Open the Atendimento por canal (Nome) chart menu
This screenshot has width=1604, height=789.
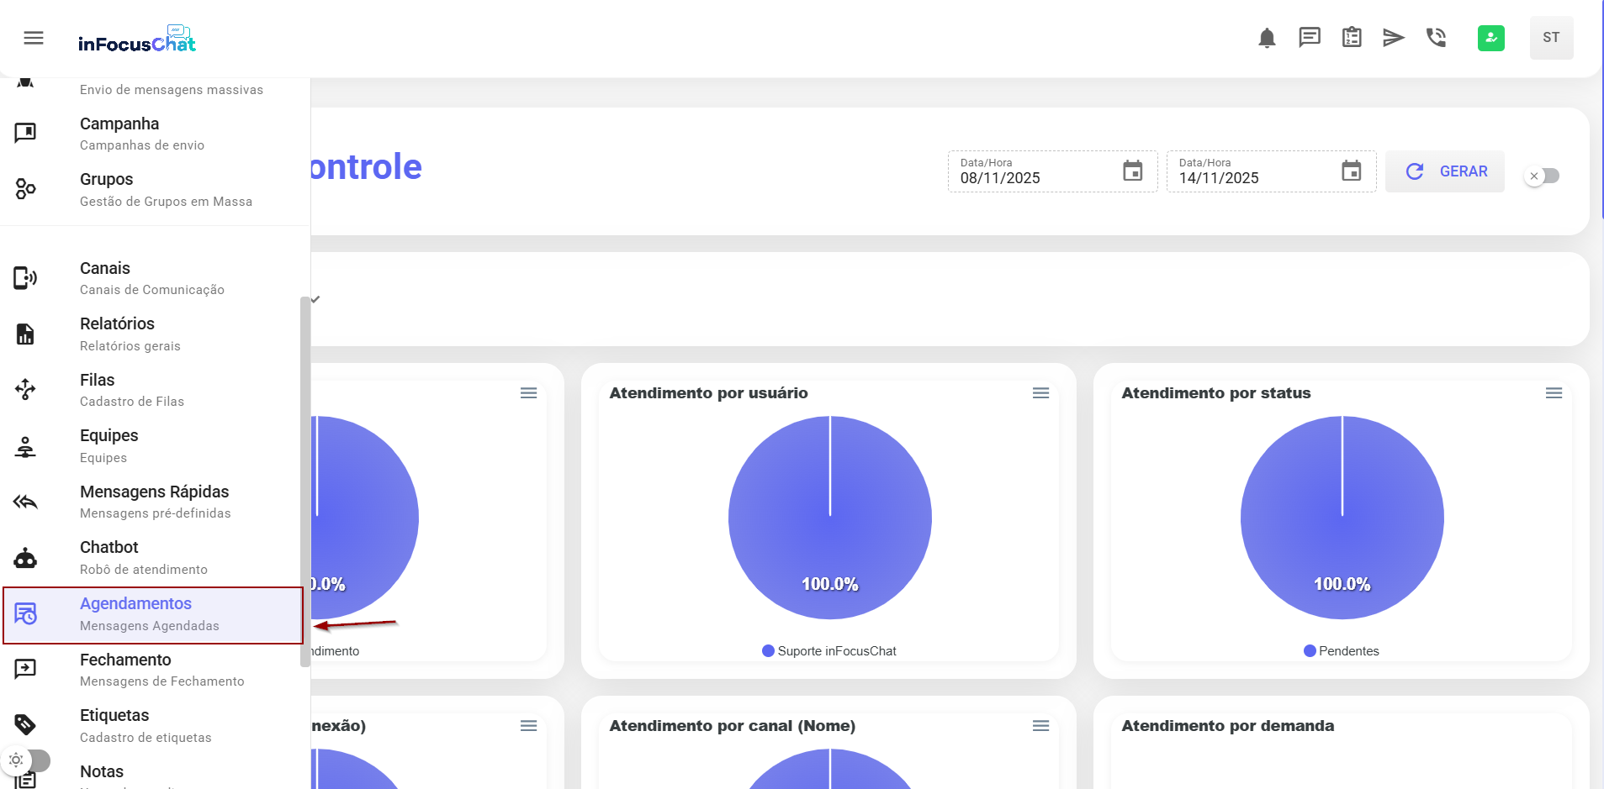(1040, 726)
